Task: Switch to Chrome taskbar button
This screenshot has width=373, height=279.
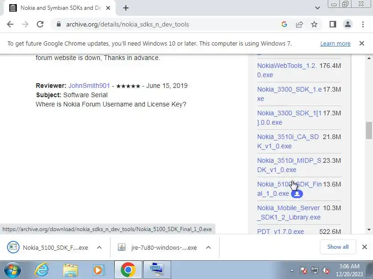Action: [x=128, y=270]
